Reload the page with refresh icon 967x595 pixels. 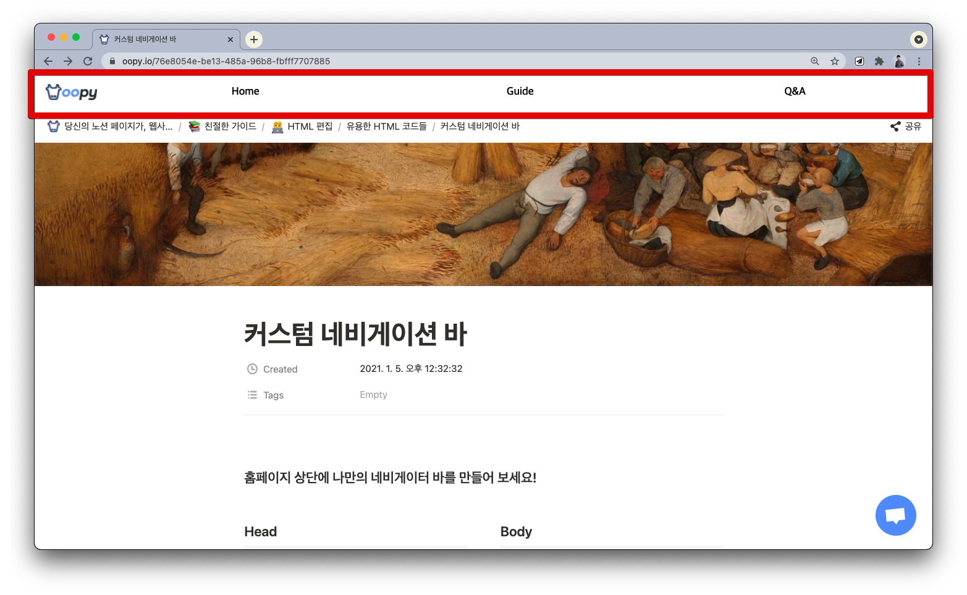pyautogui.click(x=88, y=61)
